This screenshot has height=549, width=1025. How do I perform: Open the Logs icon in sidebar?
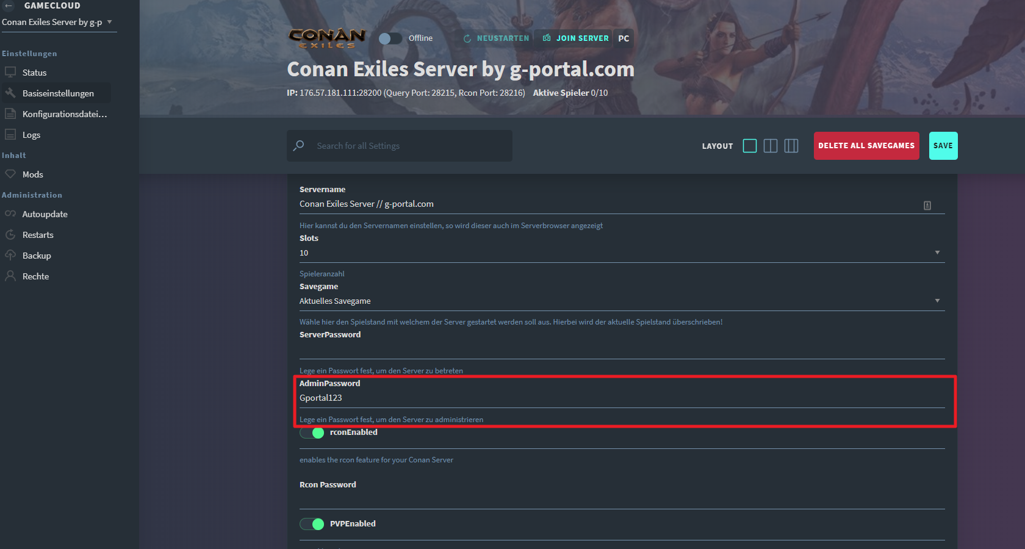click(10, 134)
